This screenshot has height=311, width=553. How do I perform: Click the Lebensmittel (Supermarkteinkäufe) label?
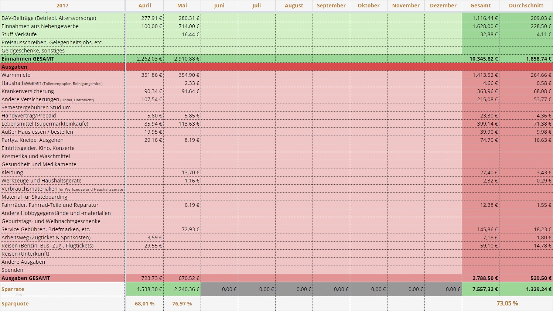(45, 124)
